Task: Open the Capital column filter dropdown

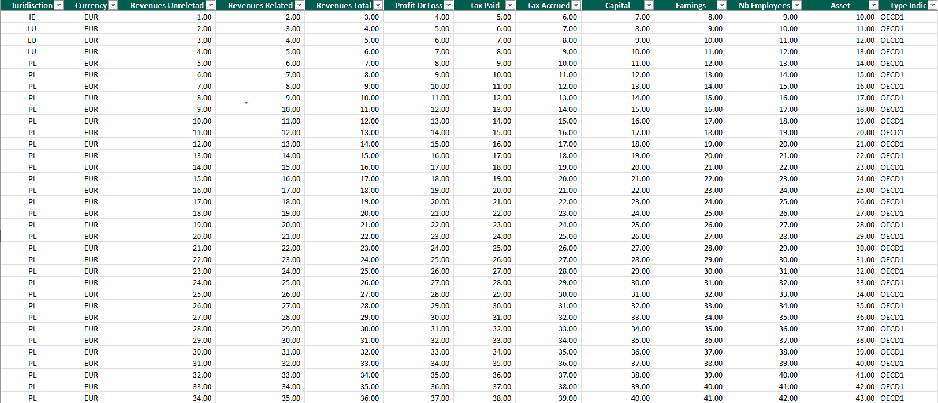Action: pos(649,5)
